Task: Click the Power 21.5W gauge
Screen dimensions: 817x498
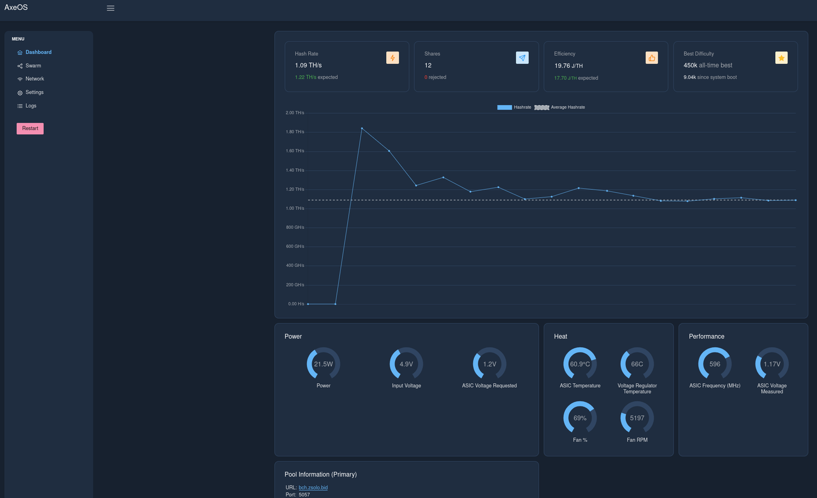Action: pos(323,364)
